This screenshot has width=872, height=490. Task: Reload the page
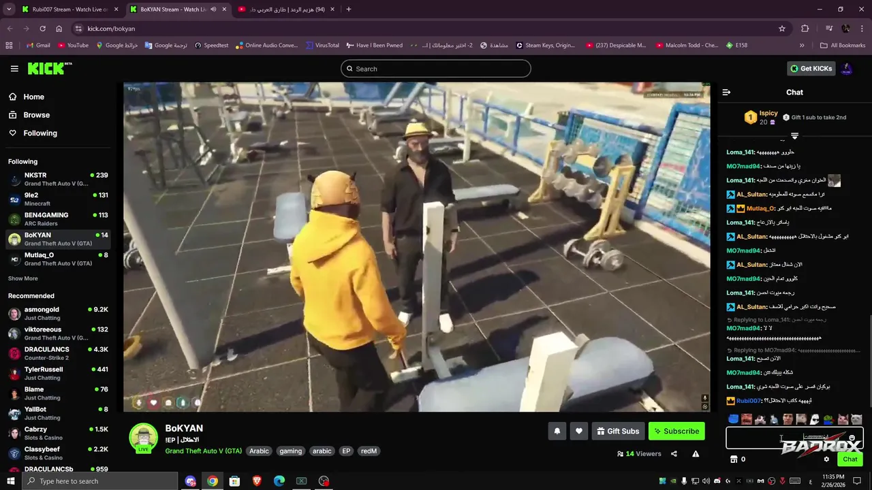(42, 29)
